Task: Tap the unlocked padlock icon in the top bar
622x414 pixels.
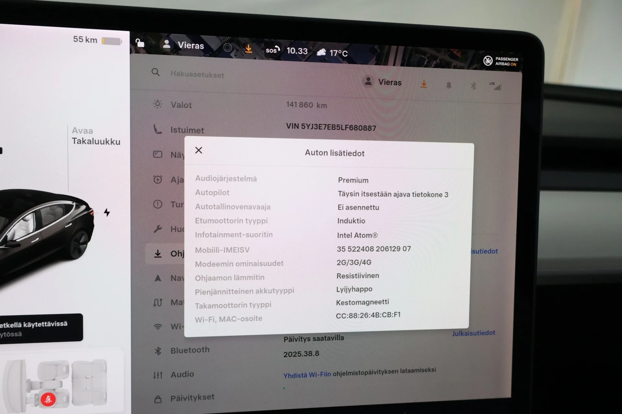Action: (x=140, y=43)
